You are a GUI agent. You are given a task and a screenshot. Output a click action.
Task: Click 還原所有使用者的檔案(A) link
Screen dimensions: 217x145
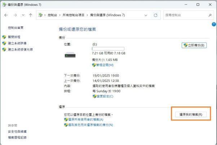(x=86, y=119)
